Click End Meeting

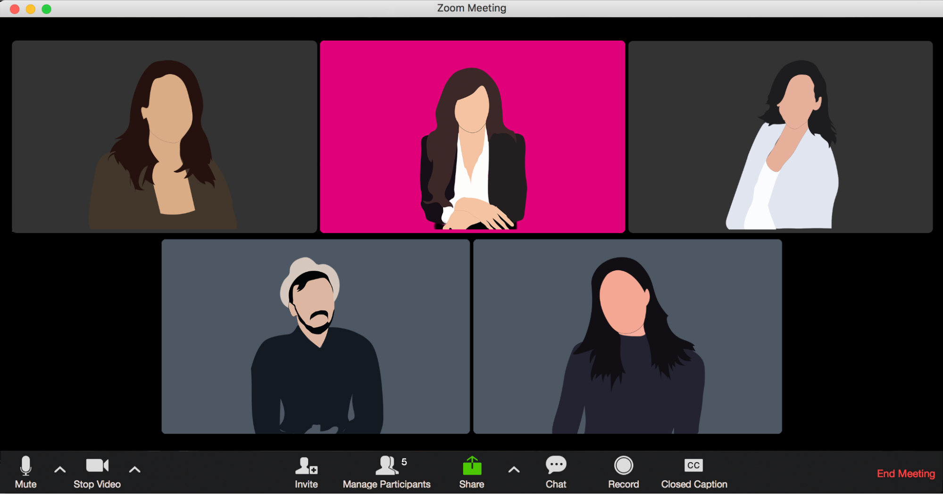click(x=906, y=474)
